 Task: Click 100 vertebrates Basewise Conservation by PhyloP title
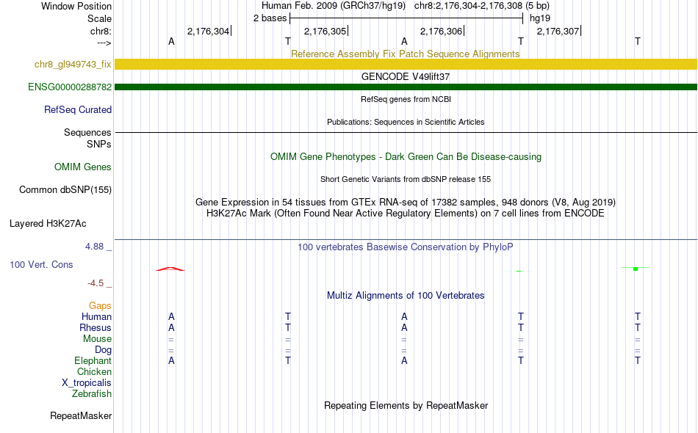click(406, 247)
